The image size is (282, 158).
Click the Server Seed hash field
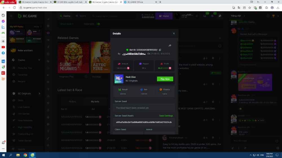point(144,122)
